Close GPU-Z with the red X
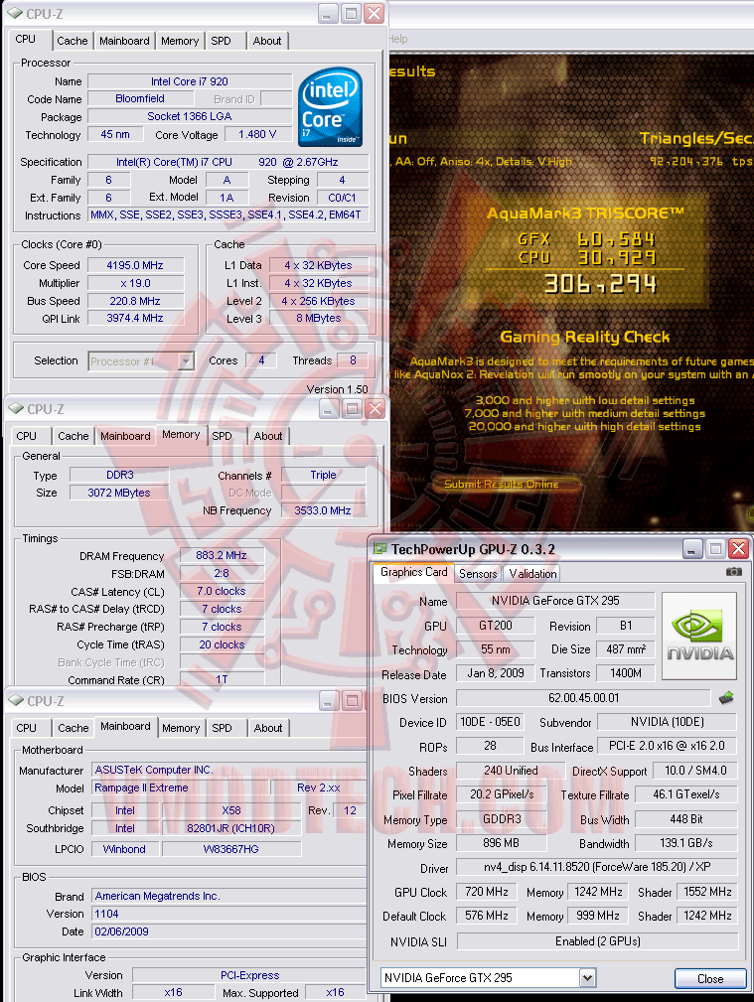 tap(739, 548)
